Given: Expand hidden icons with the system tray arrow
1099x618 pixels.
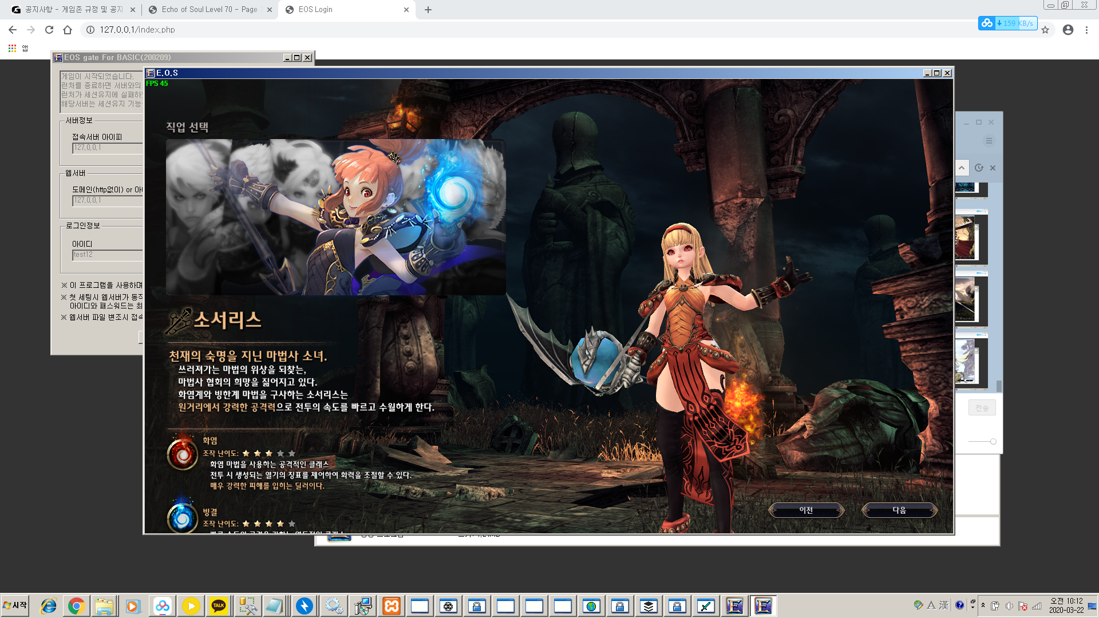Looking at the screenshot, I should [983, 605].
